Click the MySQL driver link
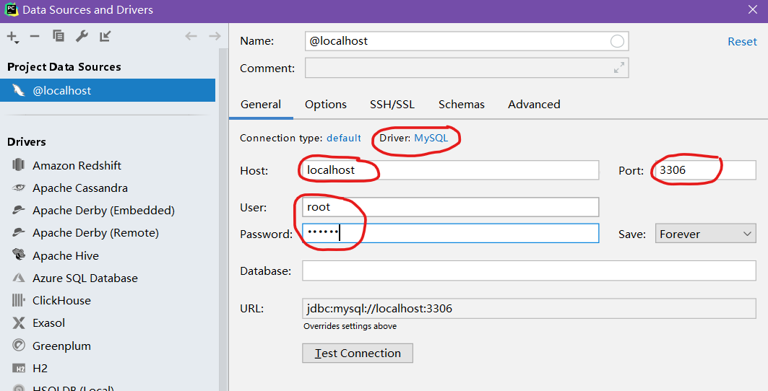The image size is (768, 391). pos(431,138)
